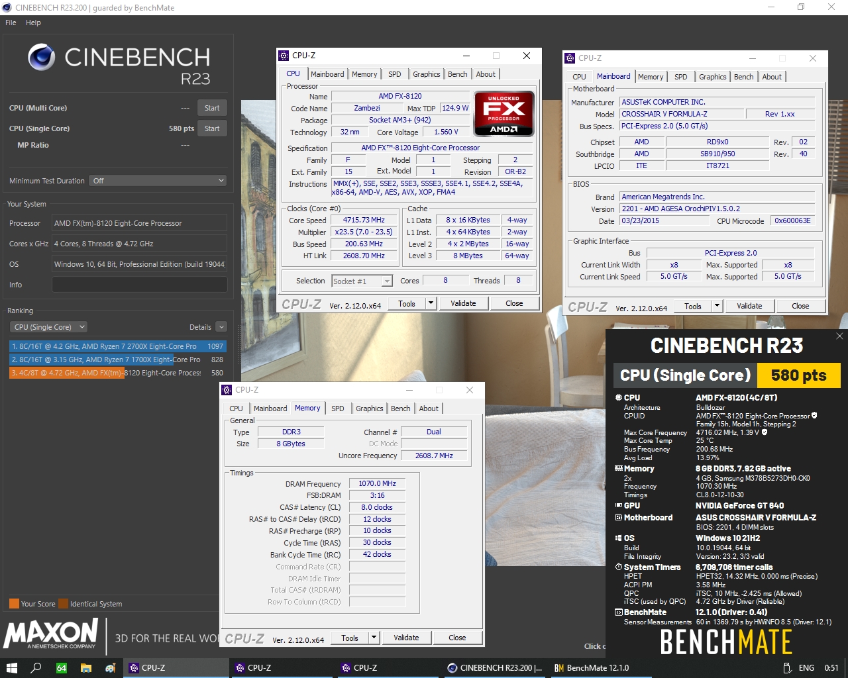Click Close button in CPU-Z Memory window
Screen dimensions: 848x678
click(x=457, y=638)
